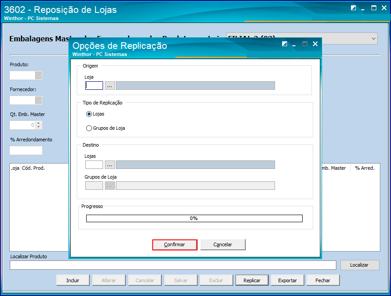Click the Exportar button
The width and height of the screenshot is (391, 296).
287,280
